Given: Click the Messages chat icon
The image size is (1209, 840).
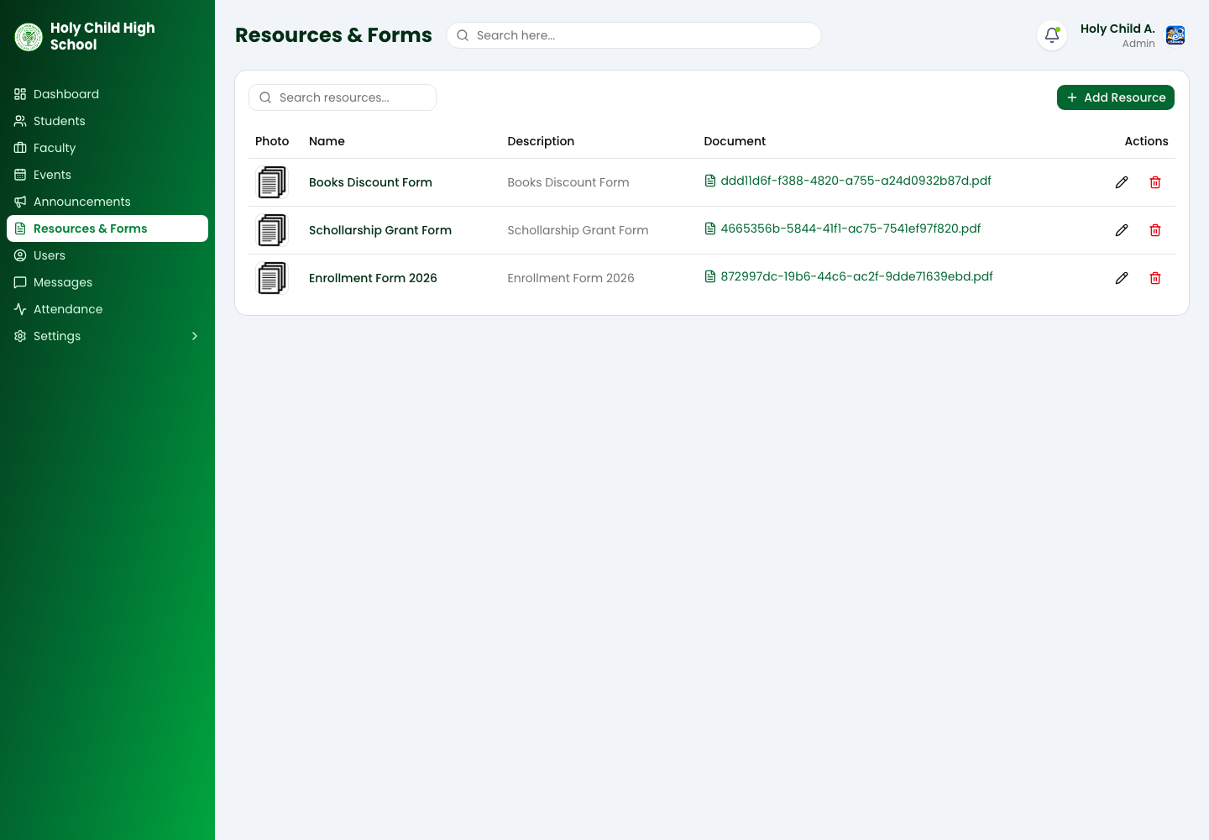Looking at the screenshot, I should coord(20,282).
